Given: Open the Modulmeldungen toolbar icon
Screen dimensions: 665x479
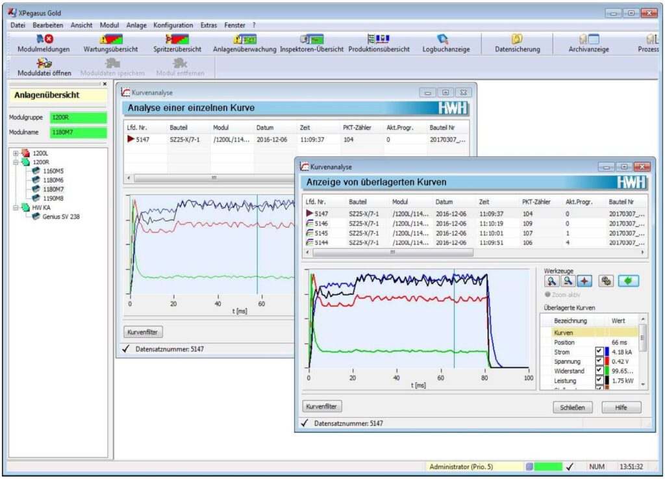Looking at the screenshot, I should point(44,40).
